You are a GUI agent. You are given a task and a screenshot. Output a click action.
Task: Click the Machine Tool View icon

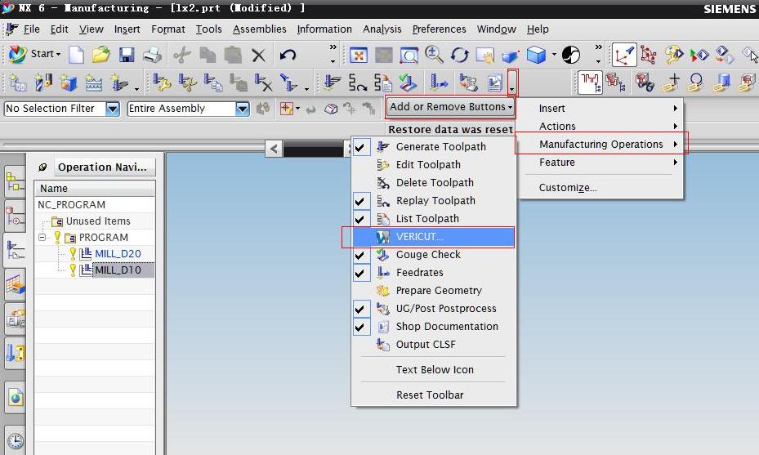tap(614, 83)
